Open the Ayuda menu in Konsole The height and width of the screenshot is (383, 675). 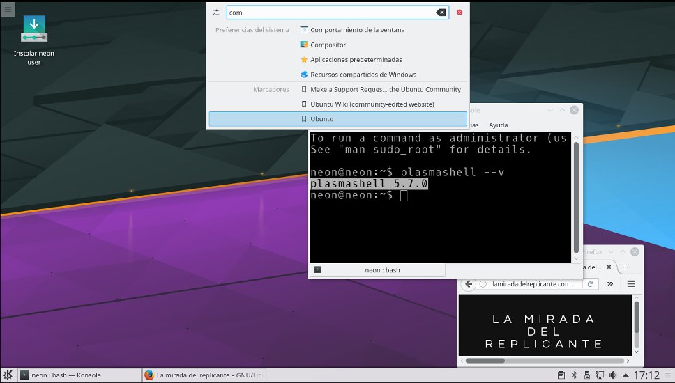pos(498,125)
